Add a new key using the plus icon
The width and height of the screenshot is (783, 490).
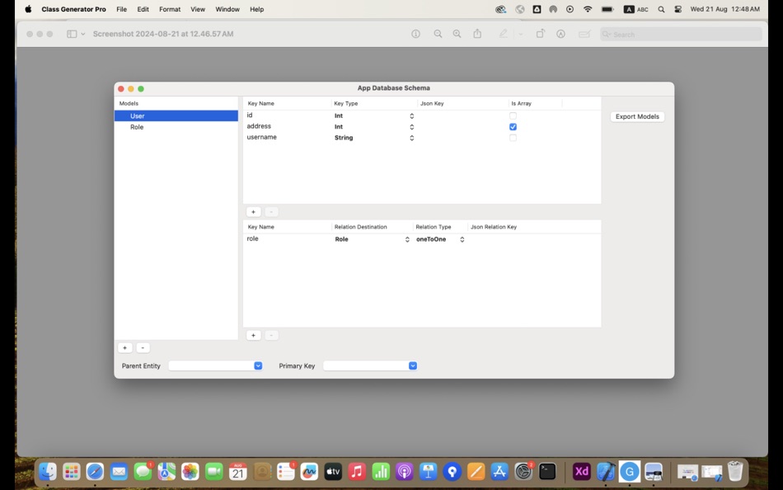253,211
